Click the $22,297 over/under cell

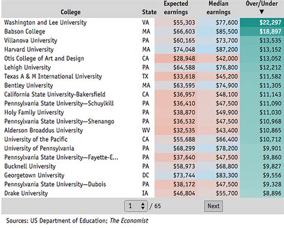click(x=262, y=22)
